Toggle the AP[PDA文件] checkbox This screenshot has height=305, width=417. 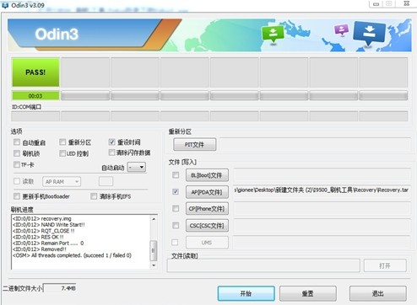click(x=176, y=191)
